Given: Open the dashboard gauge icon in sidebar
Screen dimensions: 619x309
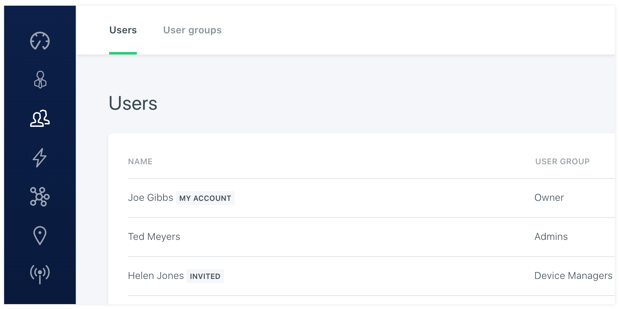Looking at the screenshot, I should point(40,41).
